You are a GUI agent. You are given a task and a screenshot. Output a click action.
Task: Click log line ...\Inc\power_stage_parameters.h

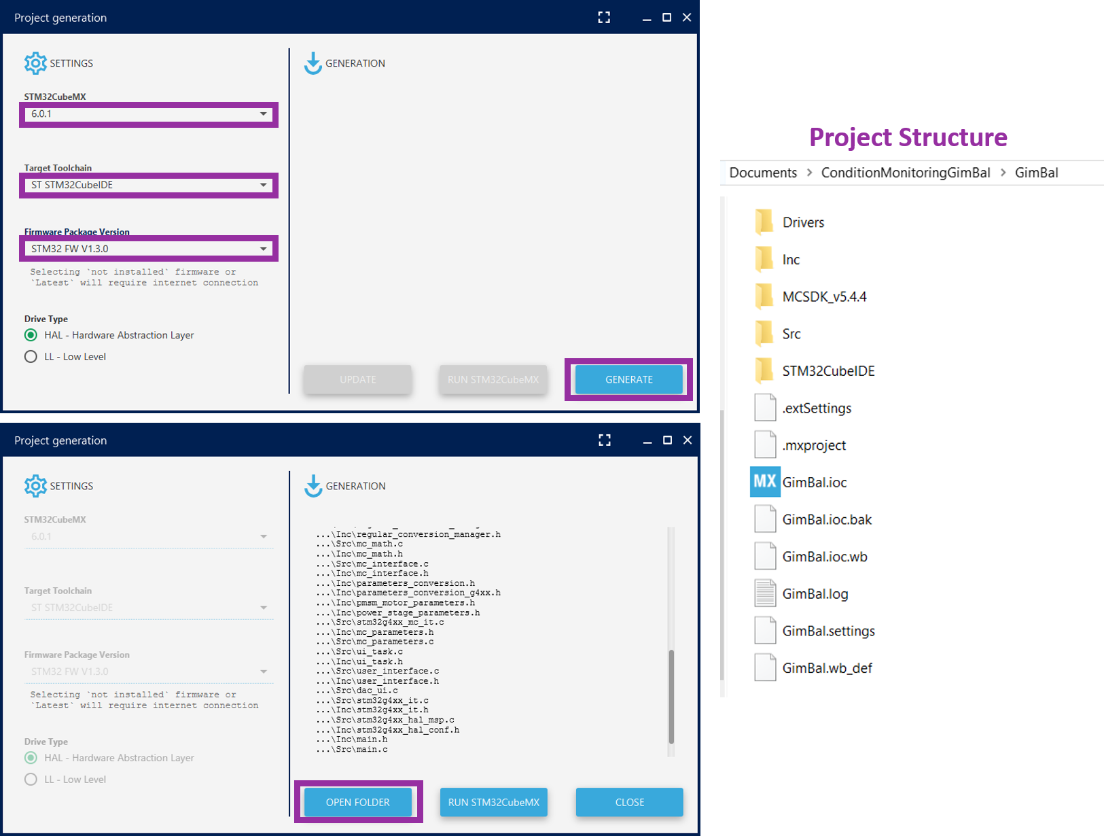397,612
